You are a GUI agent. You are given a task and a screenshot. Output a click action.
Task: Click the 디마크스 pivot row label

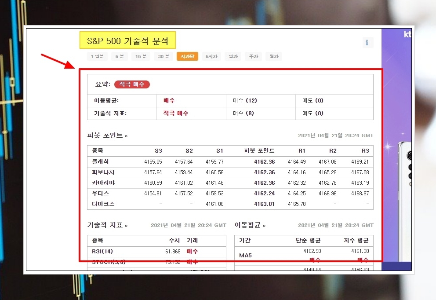pos(103,204)
